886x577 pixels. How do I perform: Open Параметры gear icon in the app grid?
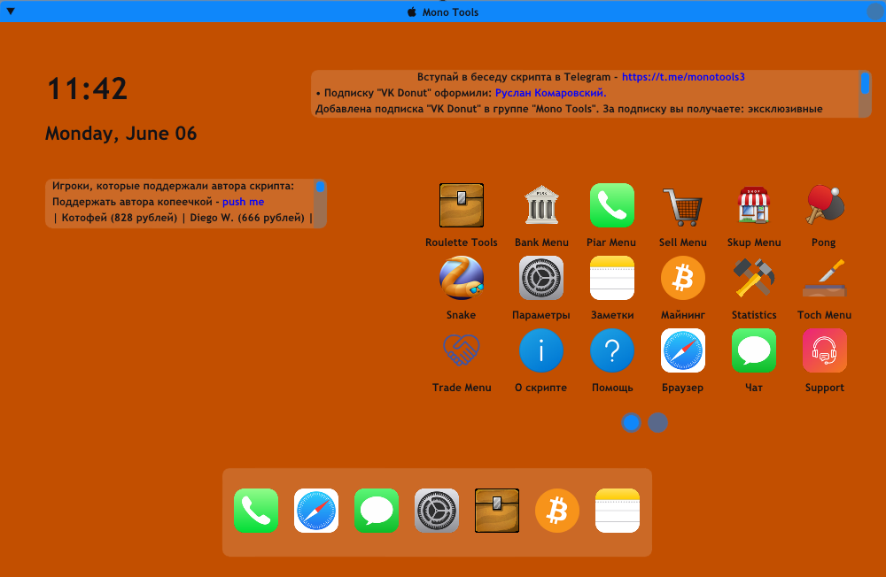point(541,278)
